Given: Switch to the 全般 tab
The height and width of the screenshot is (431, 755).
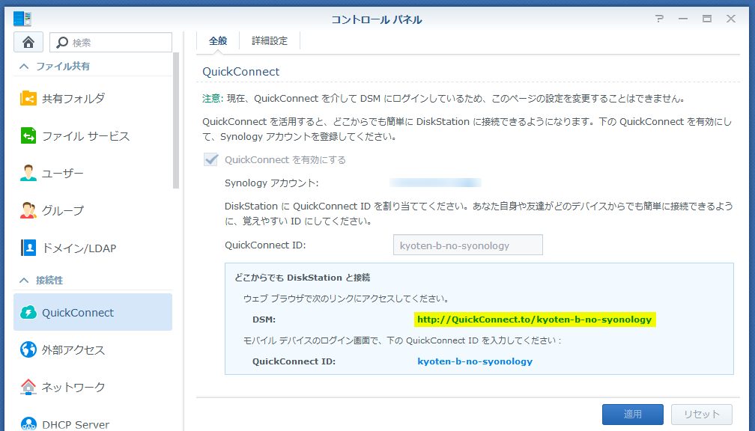Looking at the screenshot, I should [218, 41].
